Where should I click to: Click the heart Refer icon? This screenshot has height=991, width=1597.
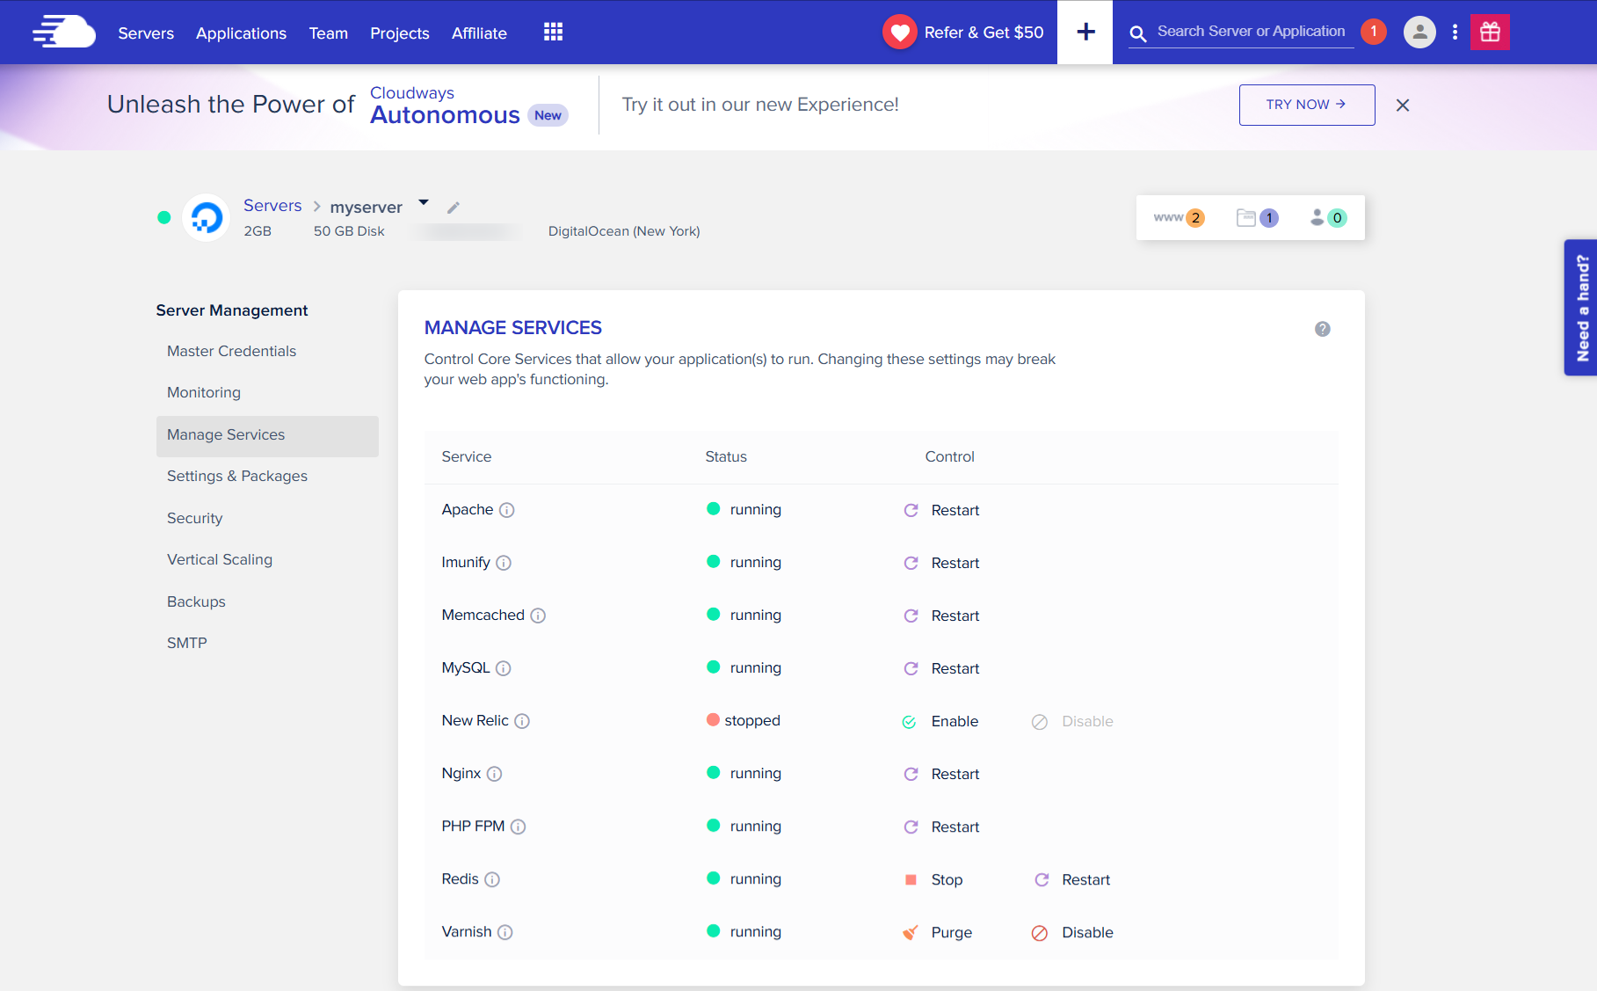point(899,33)
